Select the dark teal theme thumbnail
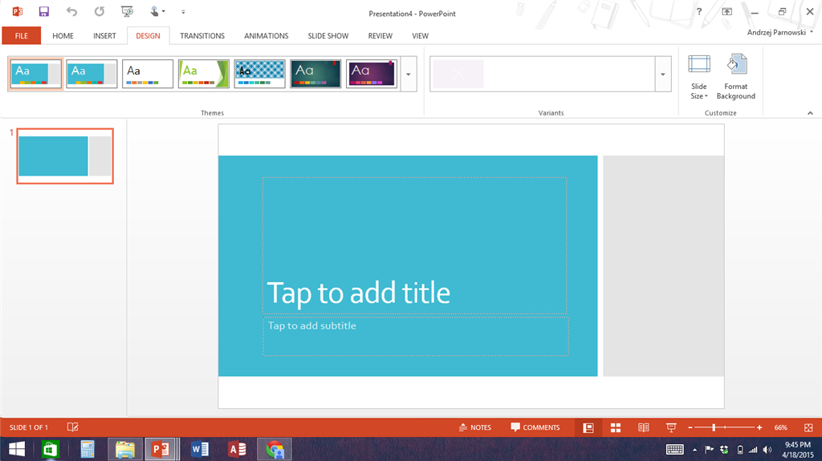This screenshot has width=822, height=461. point(315,74)
